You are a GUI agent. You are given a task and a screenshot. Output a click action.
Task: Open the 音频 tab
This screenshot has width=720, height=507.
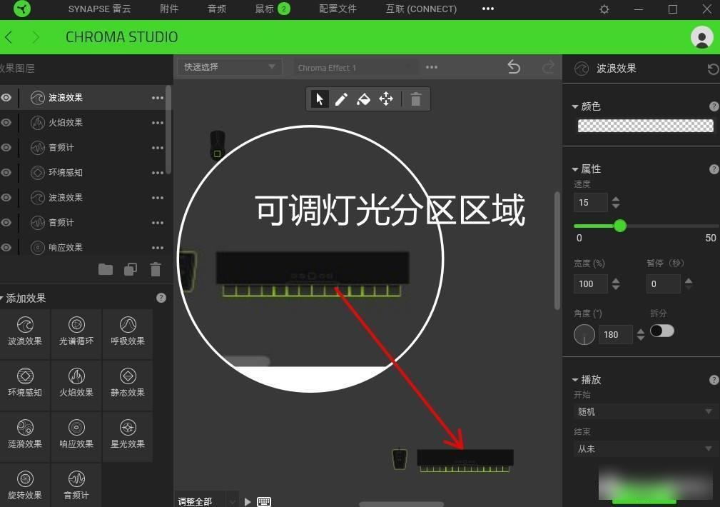(217, 9)
